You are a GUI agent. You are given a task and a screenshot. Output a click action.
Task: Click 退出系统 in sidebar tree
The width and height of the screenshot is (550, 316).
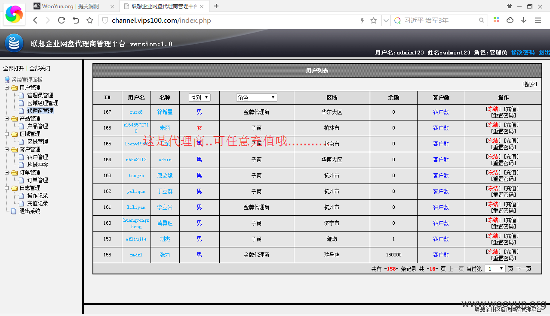(x=30, y=211)
